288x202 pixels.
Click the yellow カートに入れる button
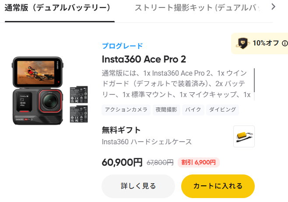[218, 186]
